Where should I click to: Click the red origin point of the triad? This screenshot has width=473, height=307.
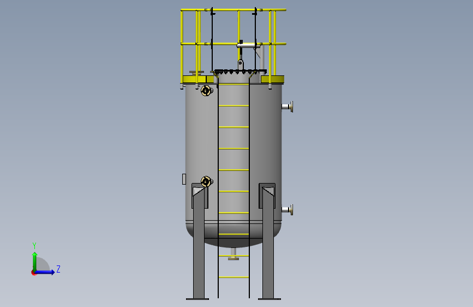click(33, 273)
